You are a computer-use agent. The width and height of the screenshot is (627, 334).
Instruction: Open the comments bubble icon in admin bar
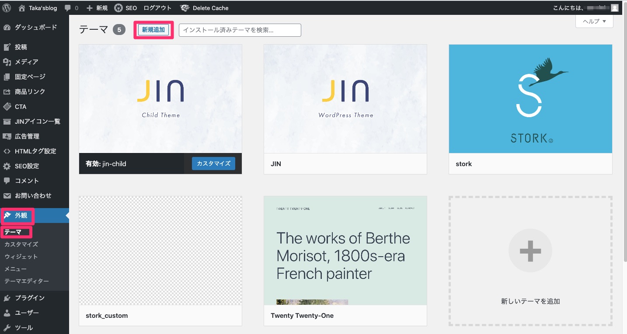68,8
